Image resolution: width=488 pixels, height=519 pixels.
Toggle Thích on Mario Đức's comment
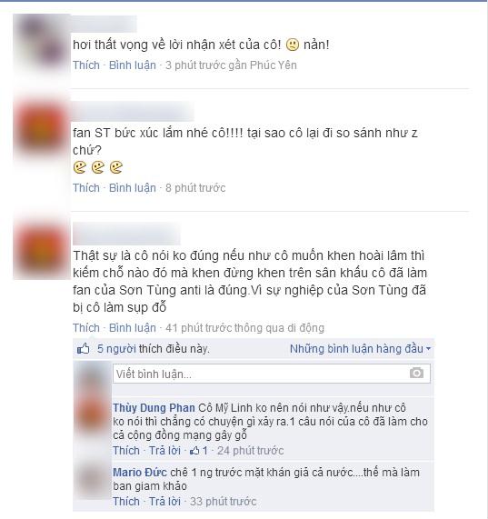tap(126, 502)
